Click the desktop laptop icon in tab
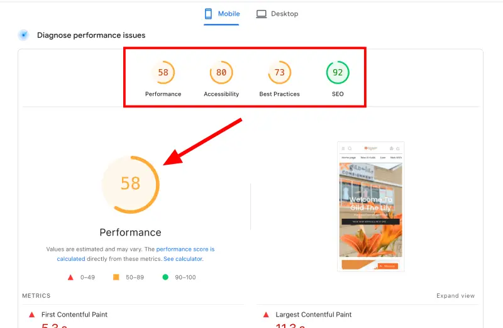503x328 pixels. pos(262,14)
